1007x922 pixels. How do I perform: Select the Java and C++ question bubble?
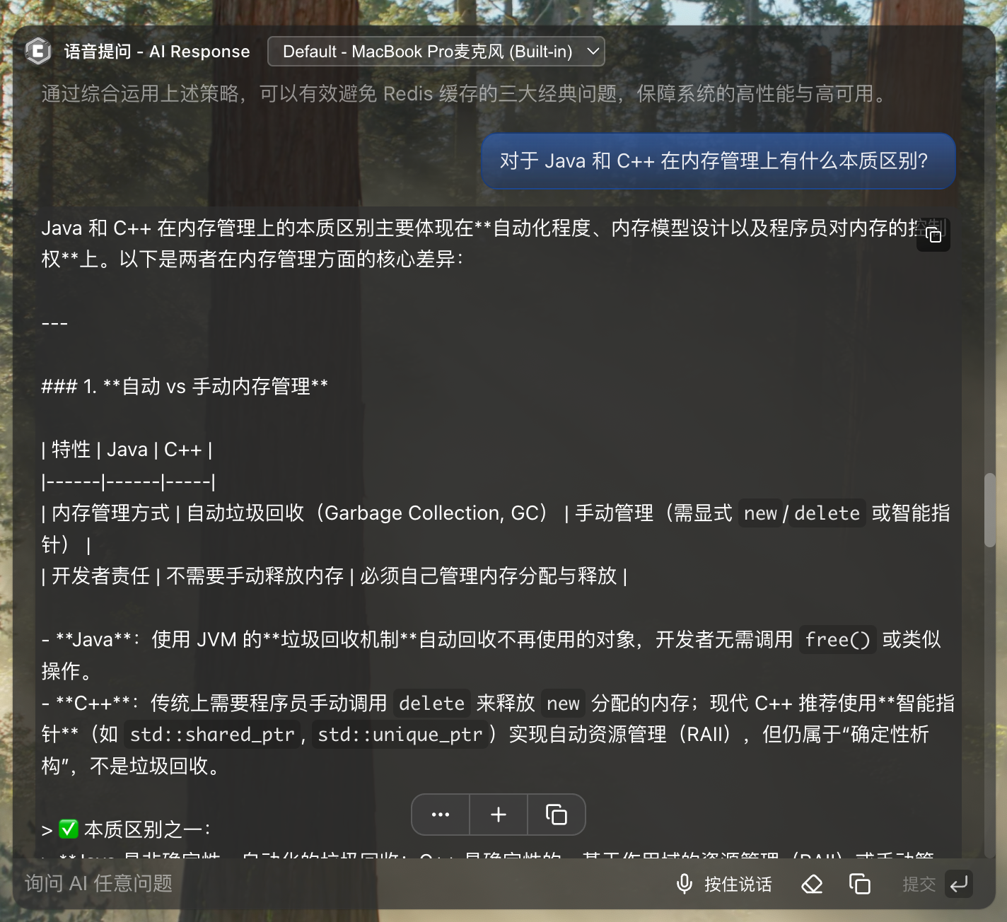(717, 161)
